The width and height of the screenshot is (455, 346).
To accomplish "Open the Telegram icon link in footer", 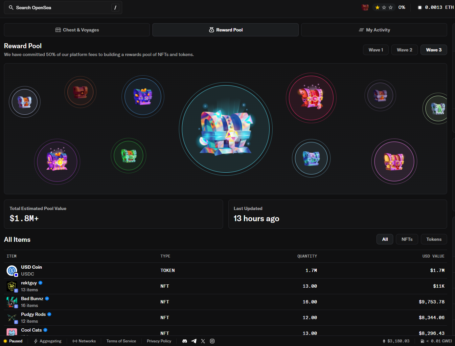I will pos(194,341).
